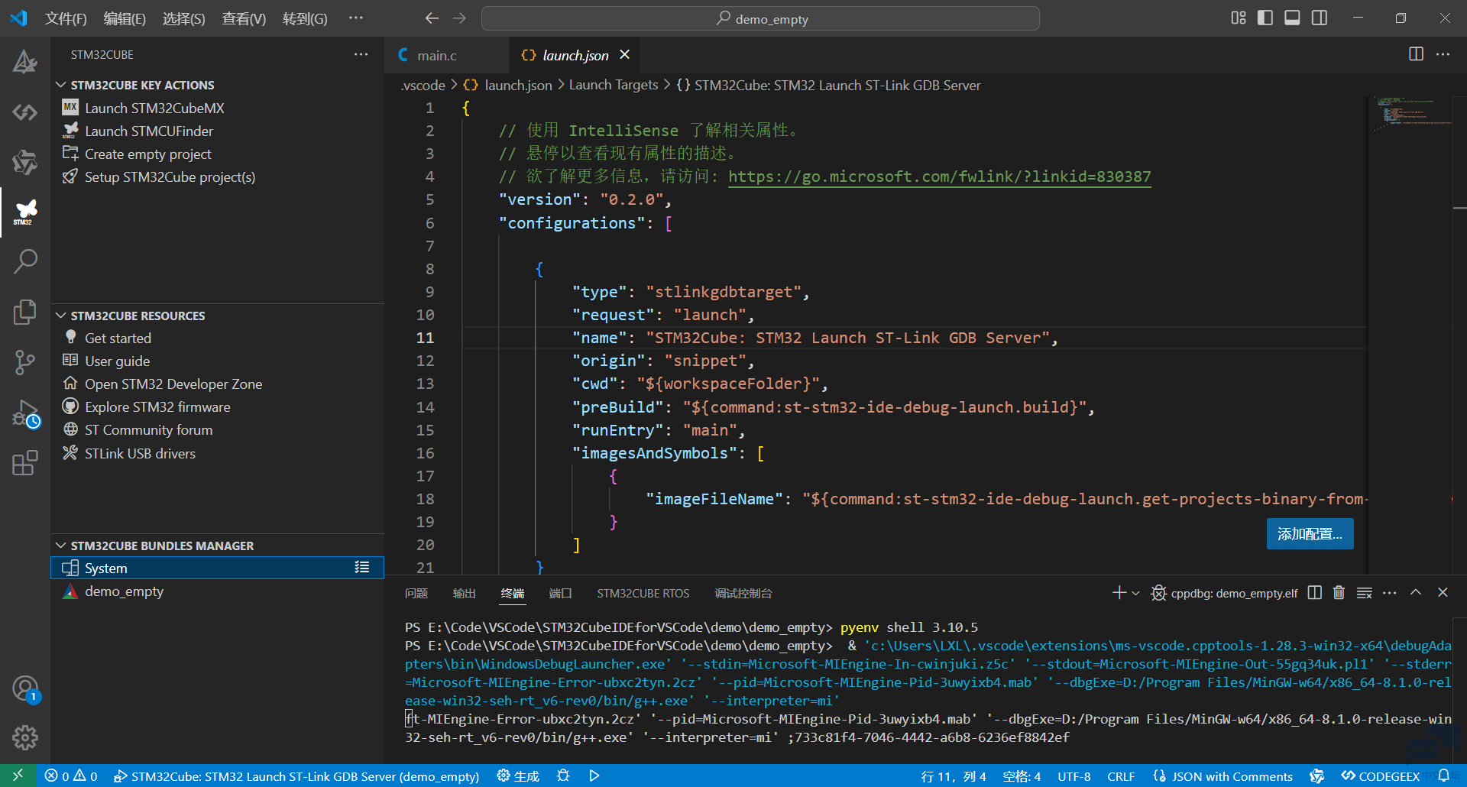The height and width of the screenshot is (787, 1467).
Task: Open notifications bell in status bar
Action: pyautogui.click(x=1443, y=776)
